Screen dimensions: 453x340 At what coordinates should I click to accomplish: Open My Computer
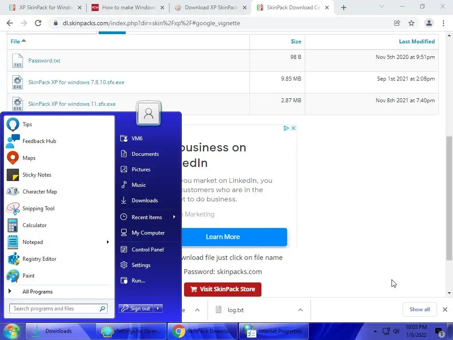147,233
